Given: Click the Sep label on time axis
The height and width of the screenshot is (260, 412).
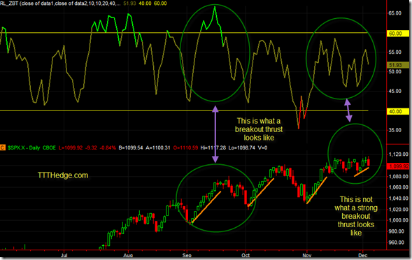Looking at the screenshot, I should (x=187, y=255).
